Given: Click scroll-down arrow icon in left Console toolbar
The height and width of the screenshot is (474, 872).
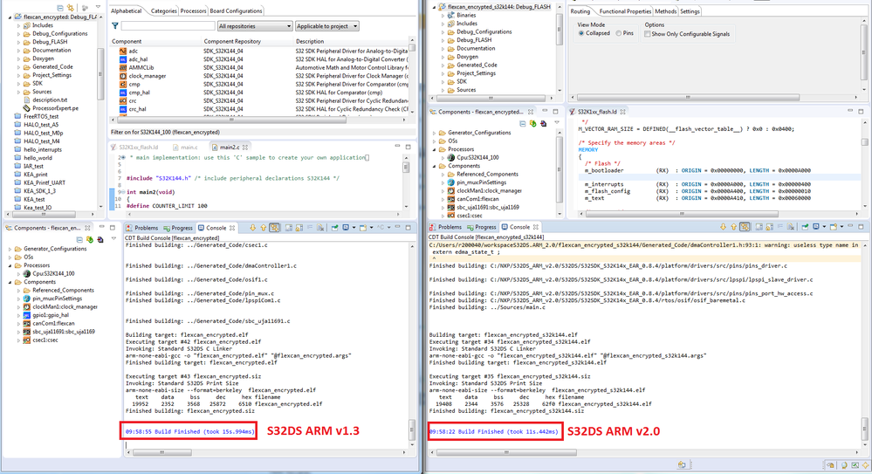Looking at the screenshot, I should (252, 228).
